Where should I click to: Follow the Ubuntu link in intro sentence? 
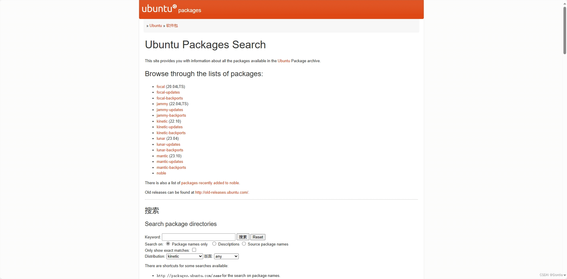point(284,61)
